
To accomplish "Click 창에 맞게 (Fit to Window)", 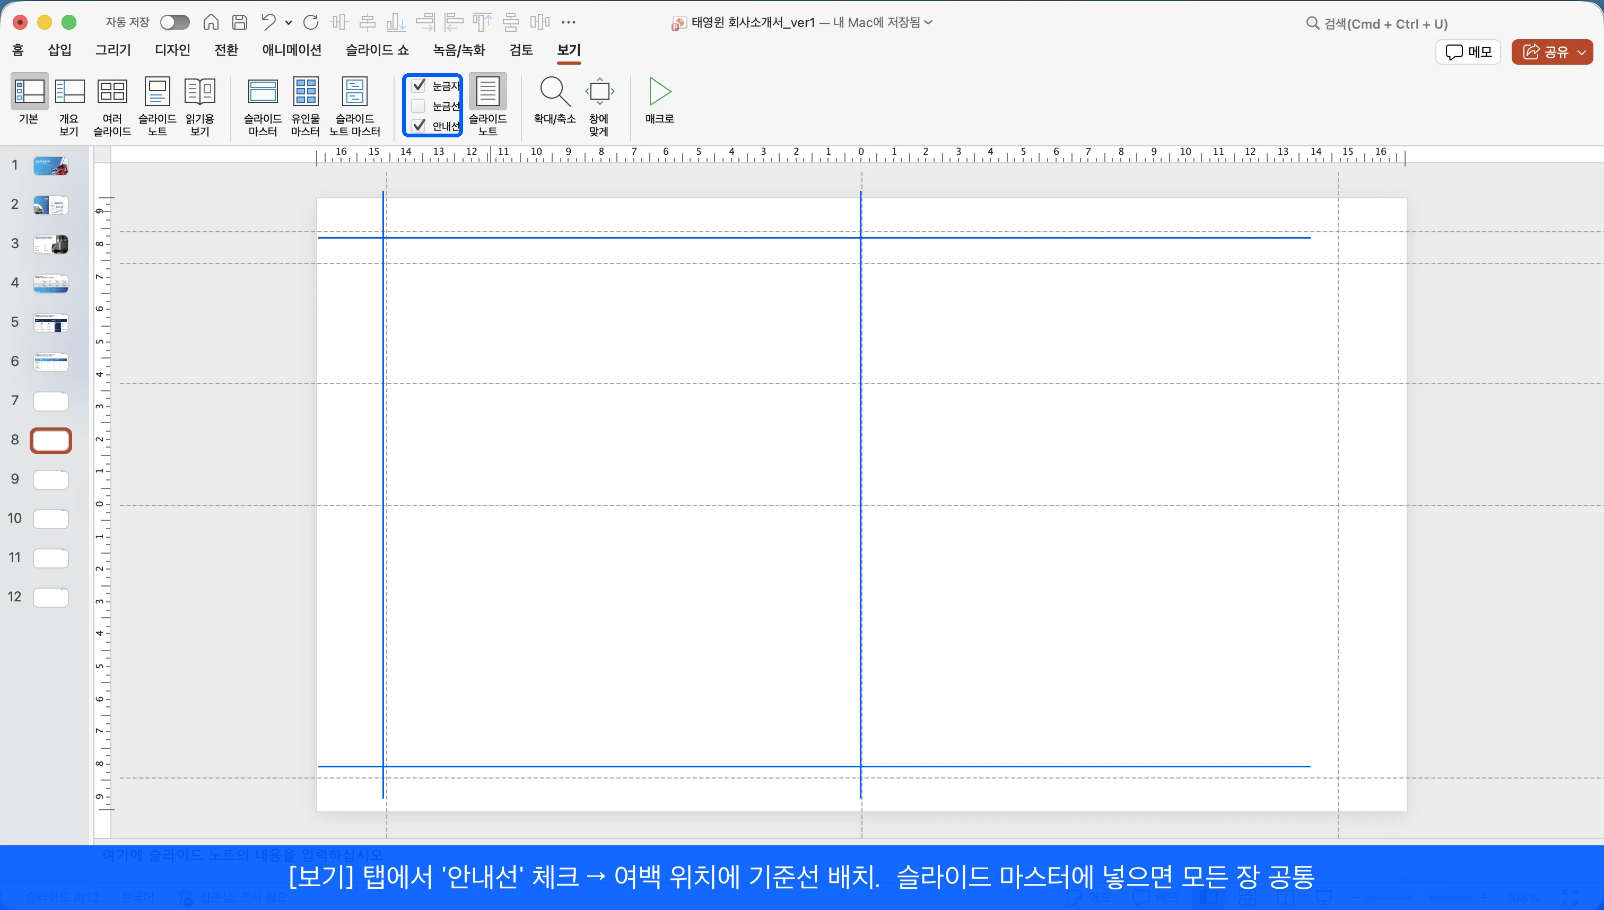I will [x=599, y=107].
